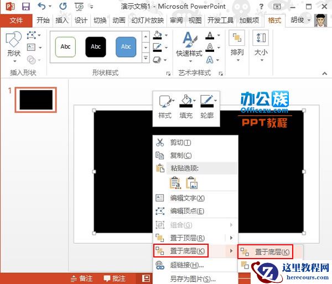This screenshot has width=332, height=284.
Task: Click the Text Box icon in Insert Shapes
Action: (31, 47)
